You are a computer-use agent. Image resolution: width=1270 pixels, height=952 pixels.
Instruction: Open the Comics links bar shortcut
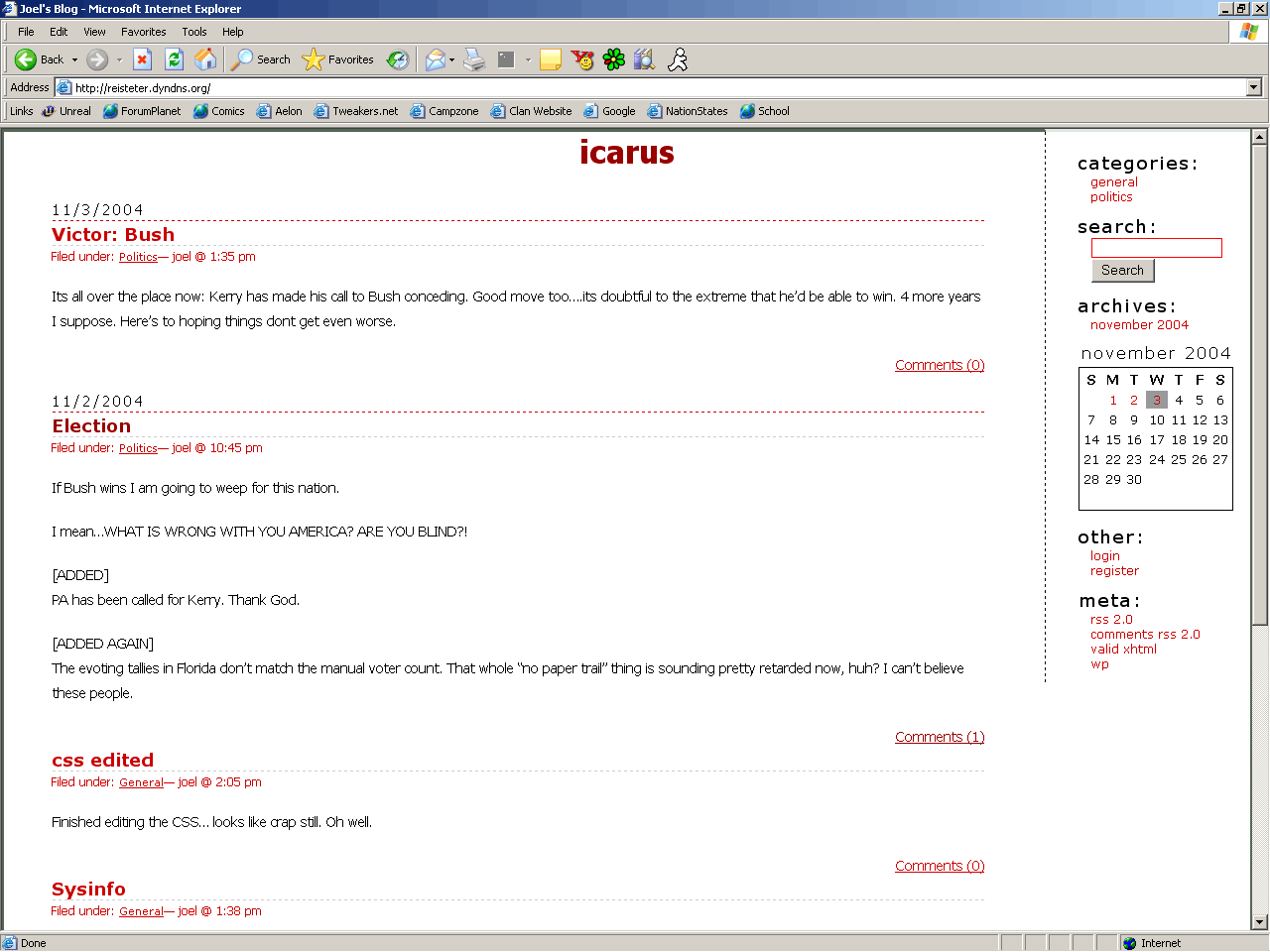pyautogui.click(x=219, y=111)
